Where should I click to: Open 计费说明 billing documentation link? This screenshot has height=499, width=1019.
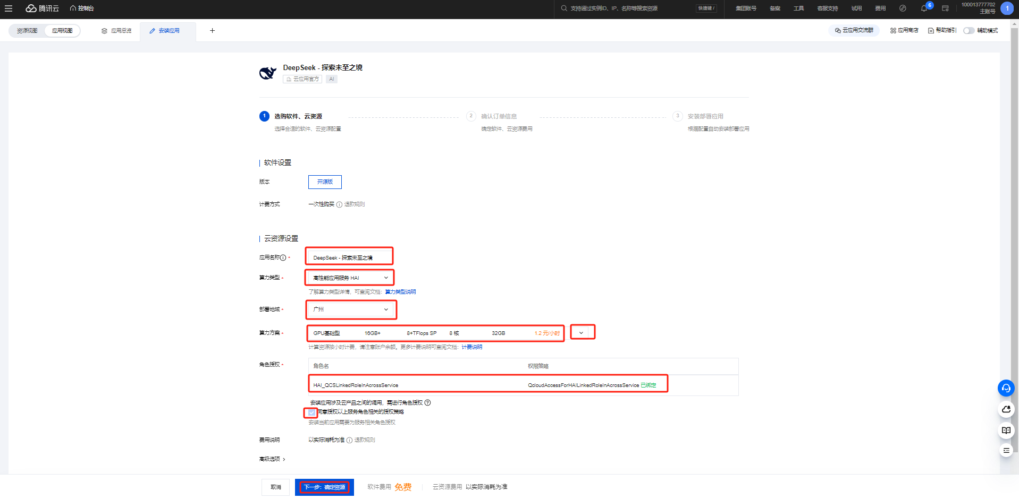point(471,347)
